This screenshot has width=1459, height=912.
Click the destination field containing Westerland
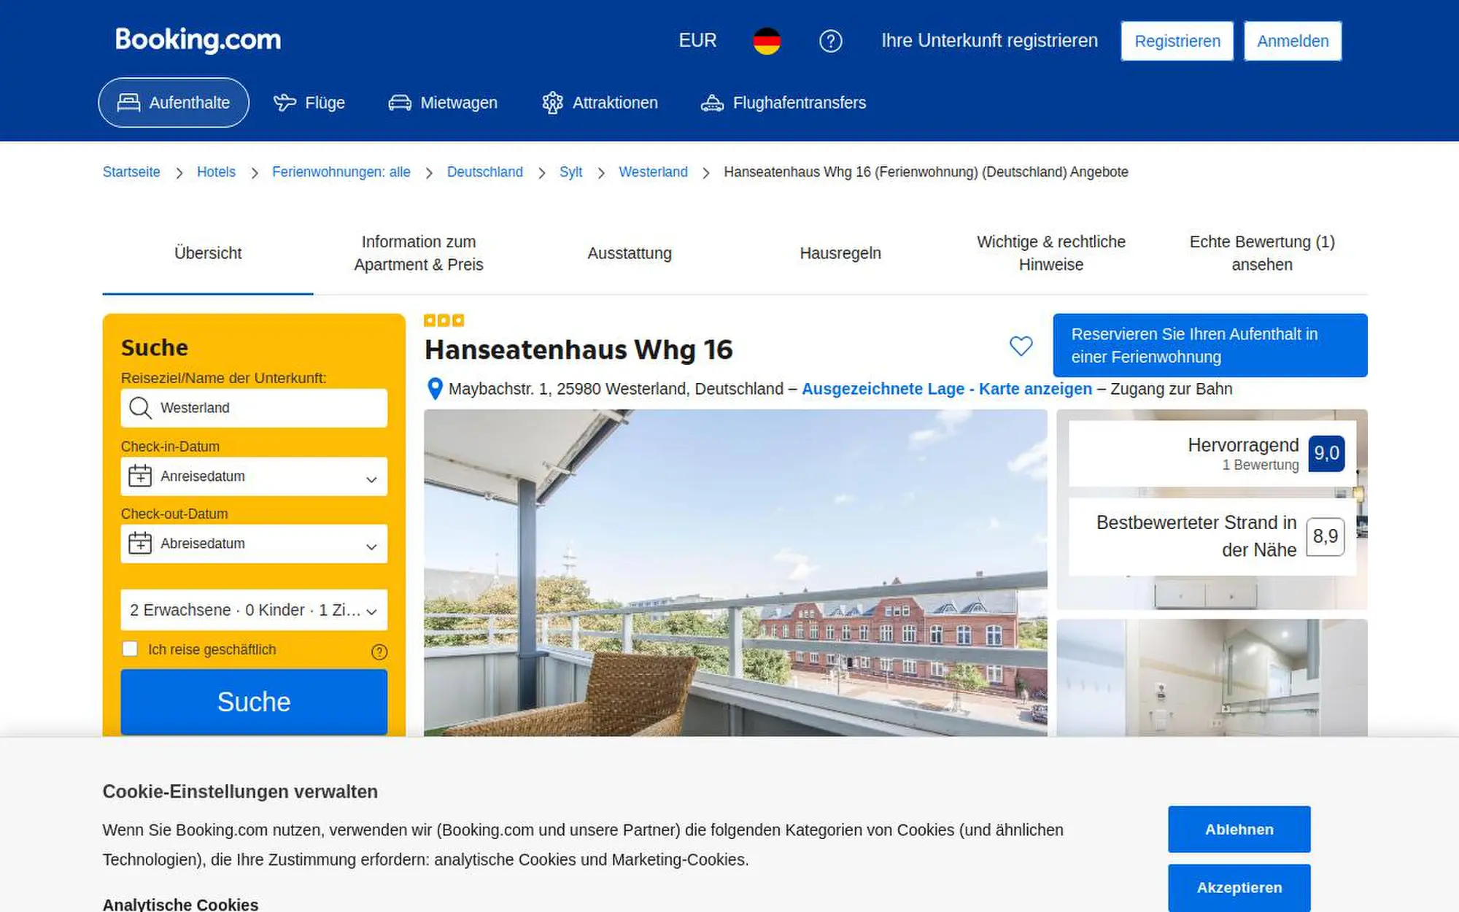(254, 408)
